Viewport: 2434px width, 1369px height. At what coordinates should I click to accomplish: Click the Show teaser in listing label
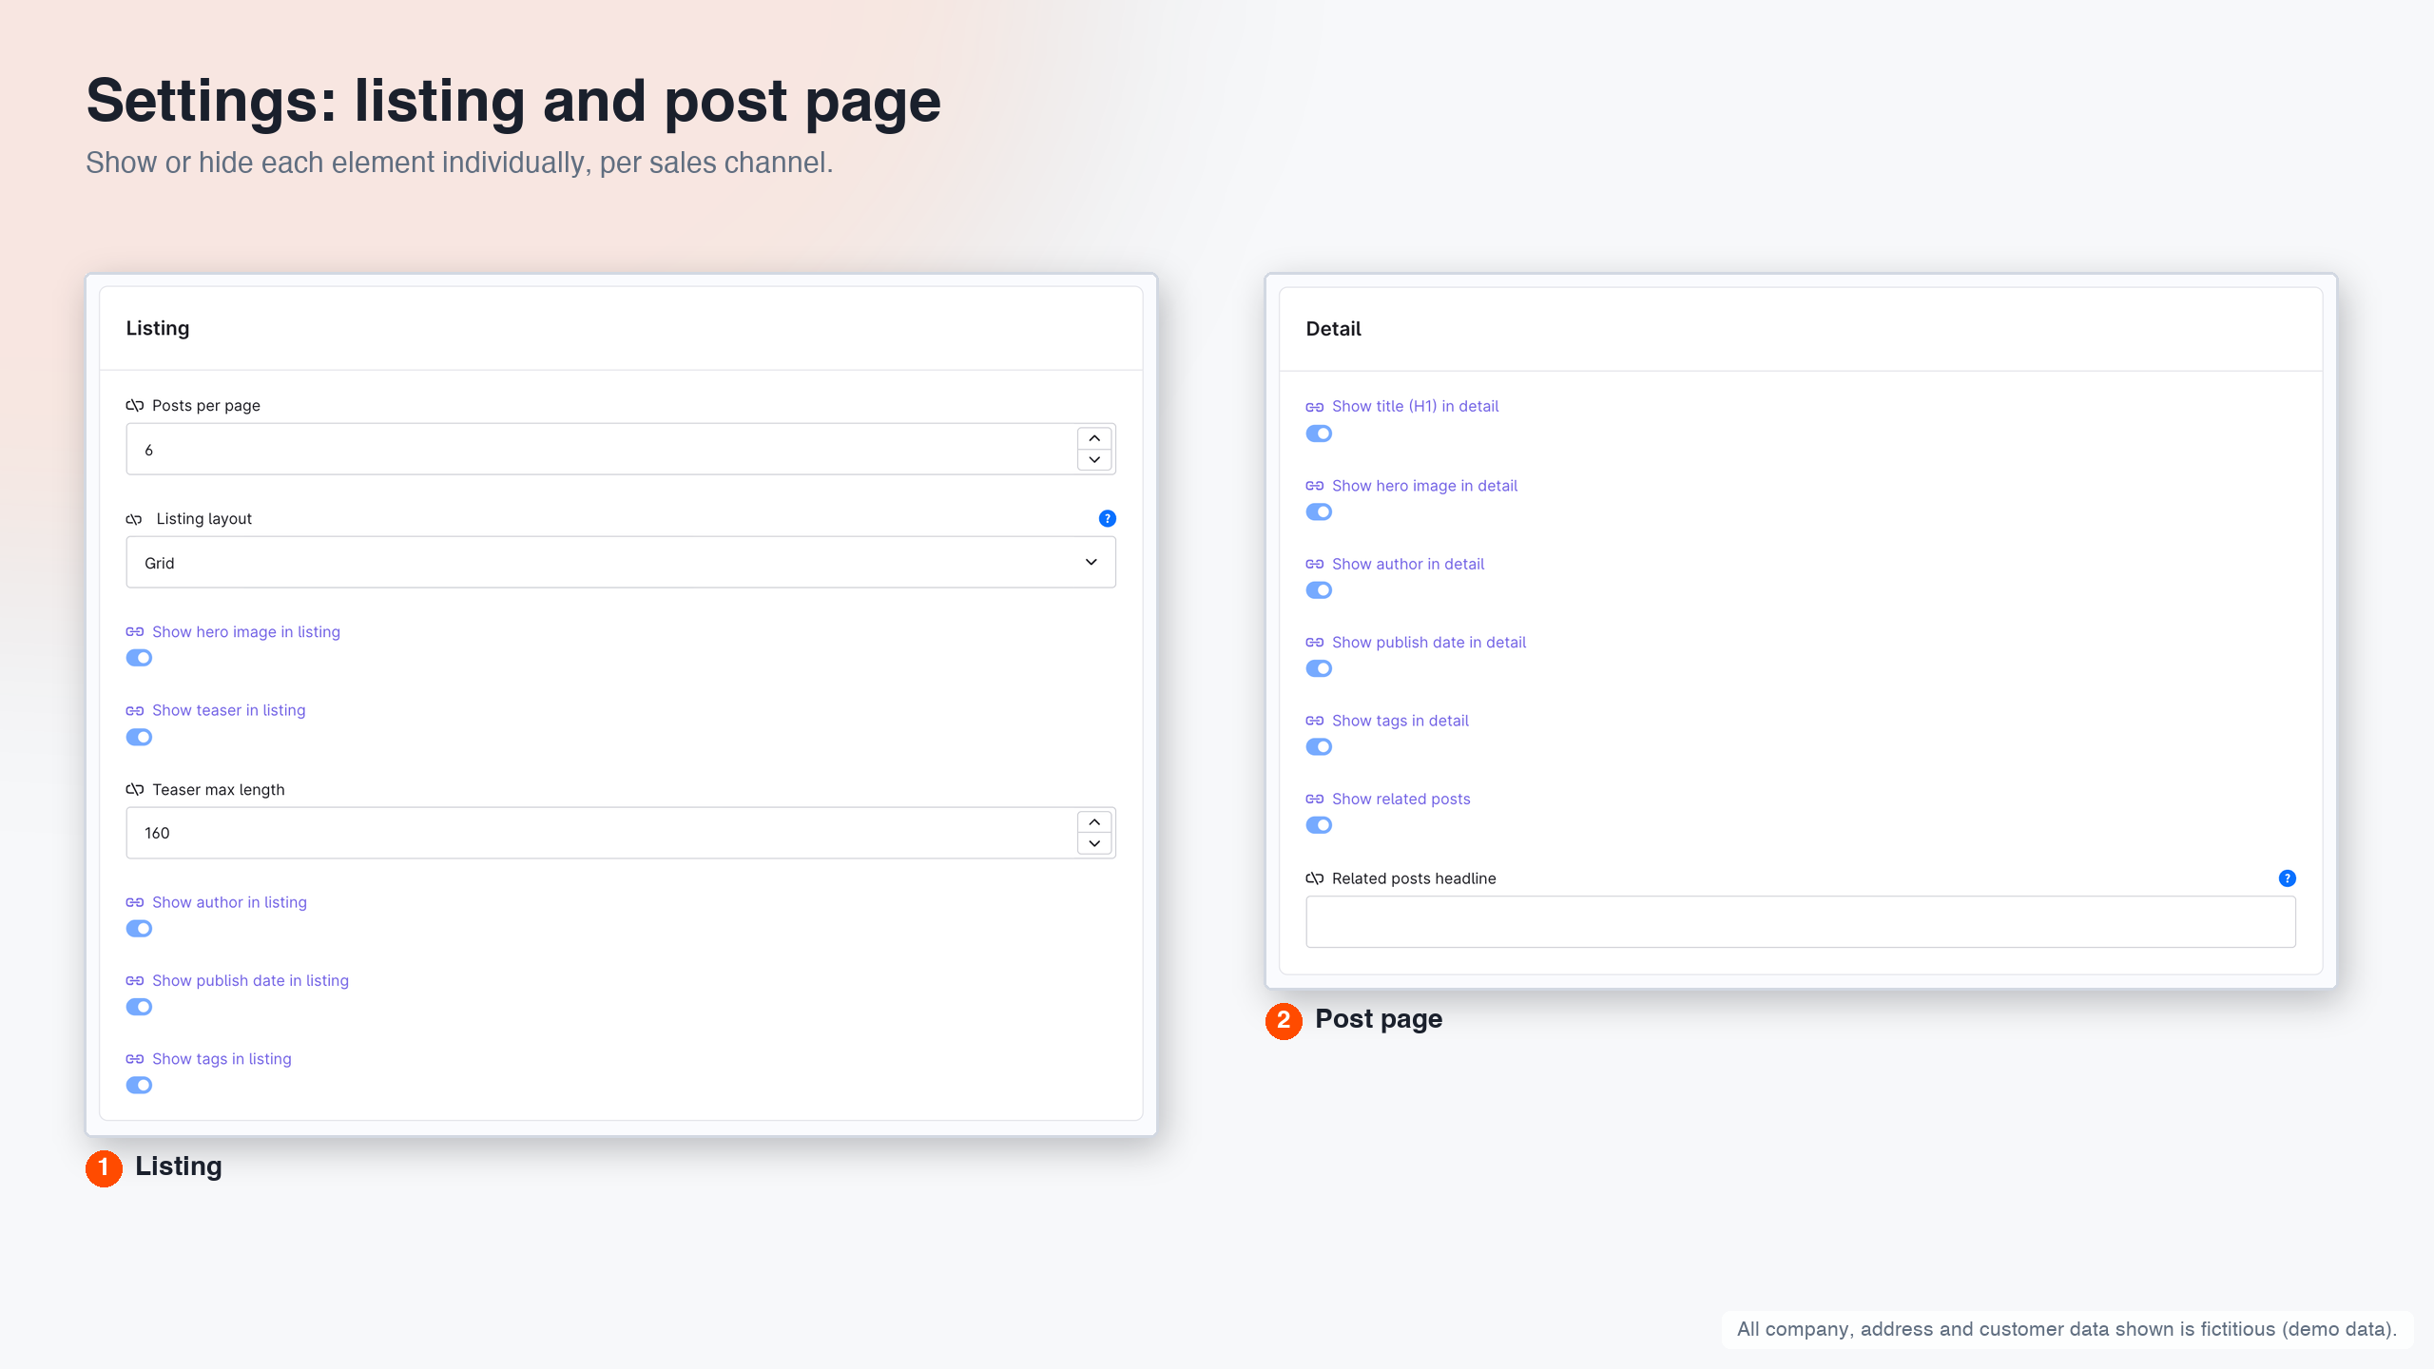tap(228, 711)
